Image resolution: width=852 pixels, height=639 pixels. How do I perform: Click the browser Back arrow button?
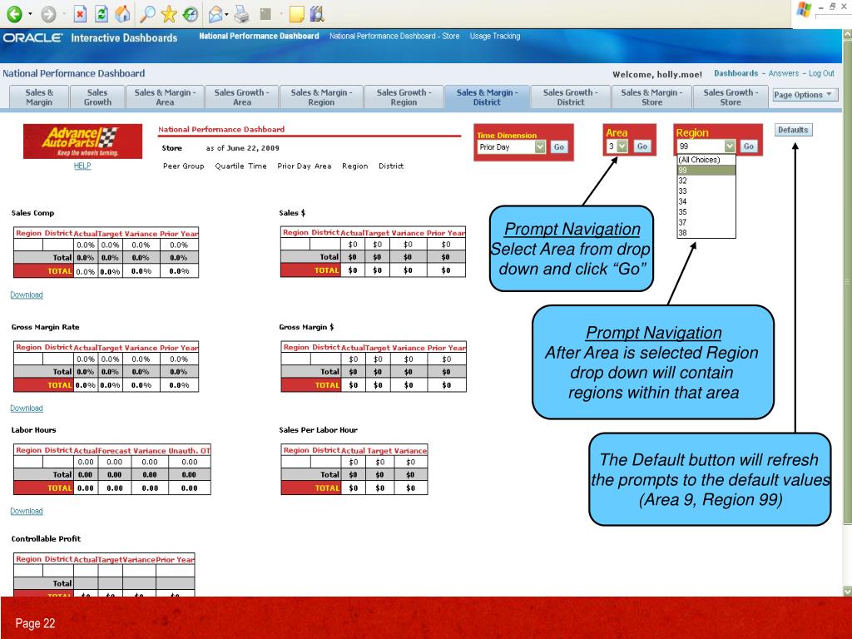point(14,13)
